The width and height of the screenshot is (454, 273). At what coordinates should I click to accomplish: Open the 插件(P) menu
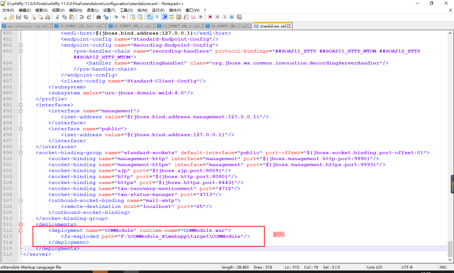(x=175, y=10)
